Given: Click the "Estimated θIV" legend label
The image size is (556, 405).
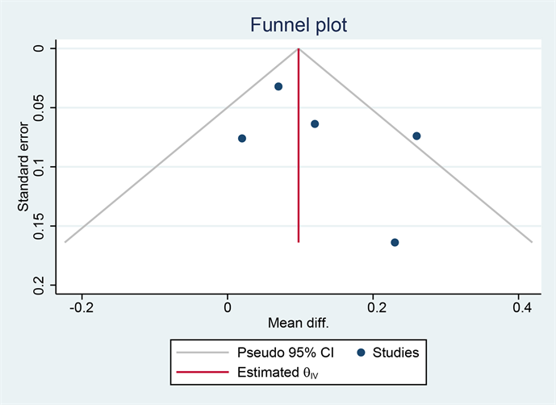Looking at the screenshot, I should [278, 374].
